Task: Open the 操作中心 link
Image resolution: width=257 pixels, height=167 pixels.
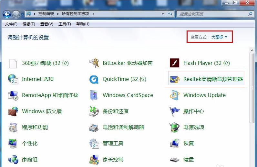Action: click(x=194, y=111)
